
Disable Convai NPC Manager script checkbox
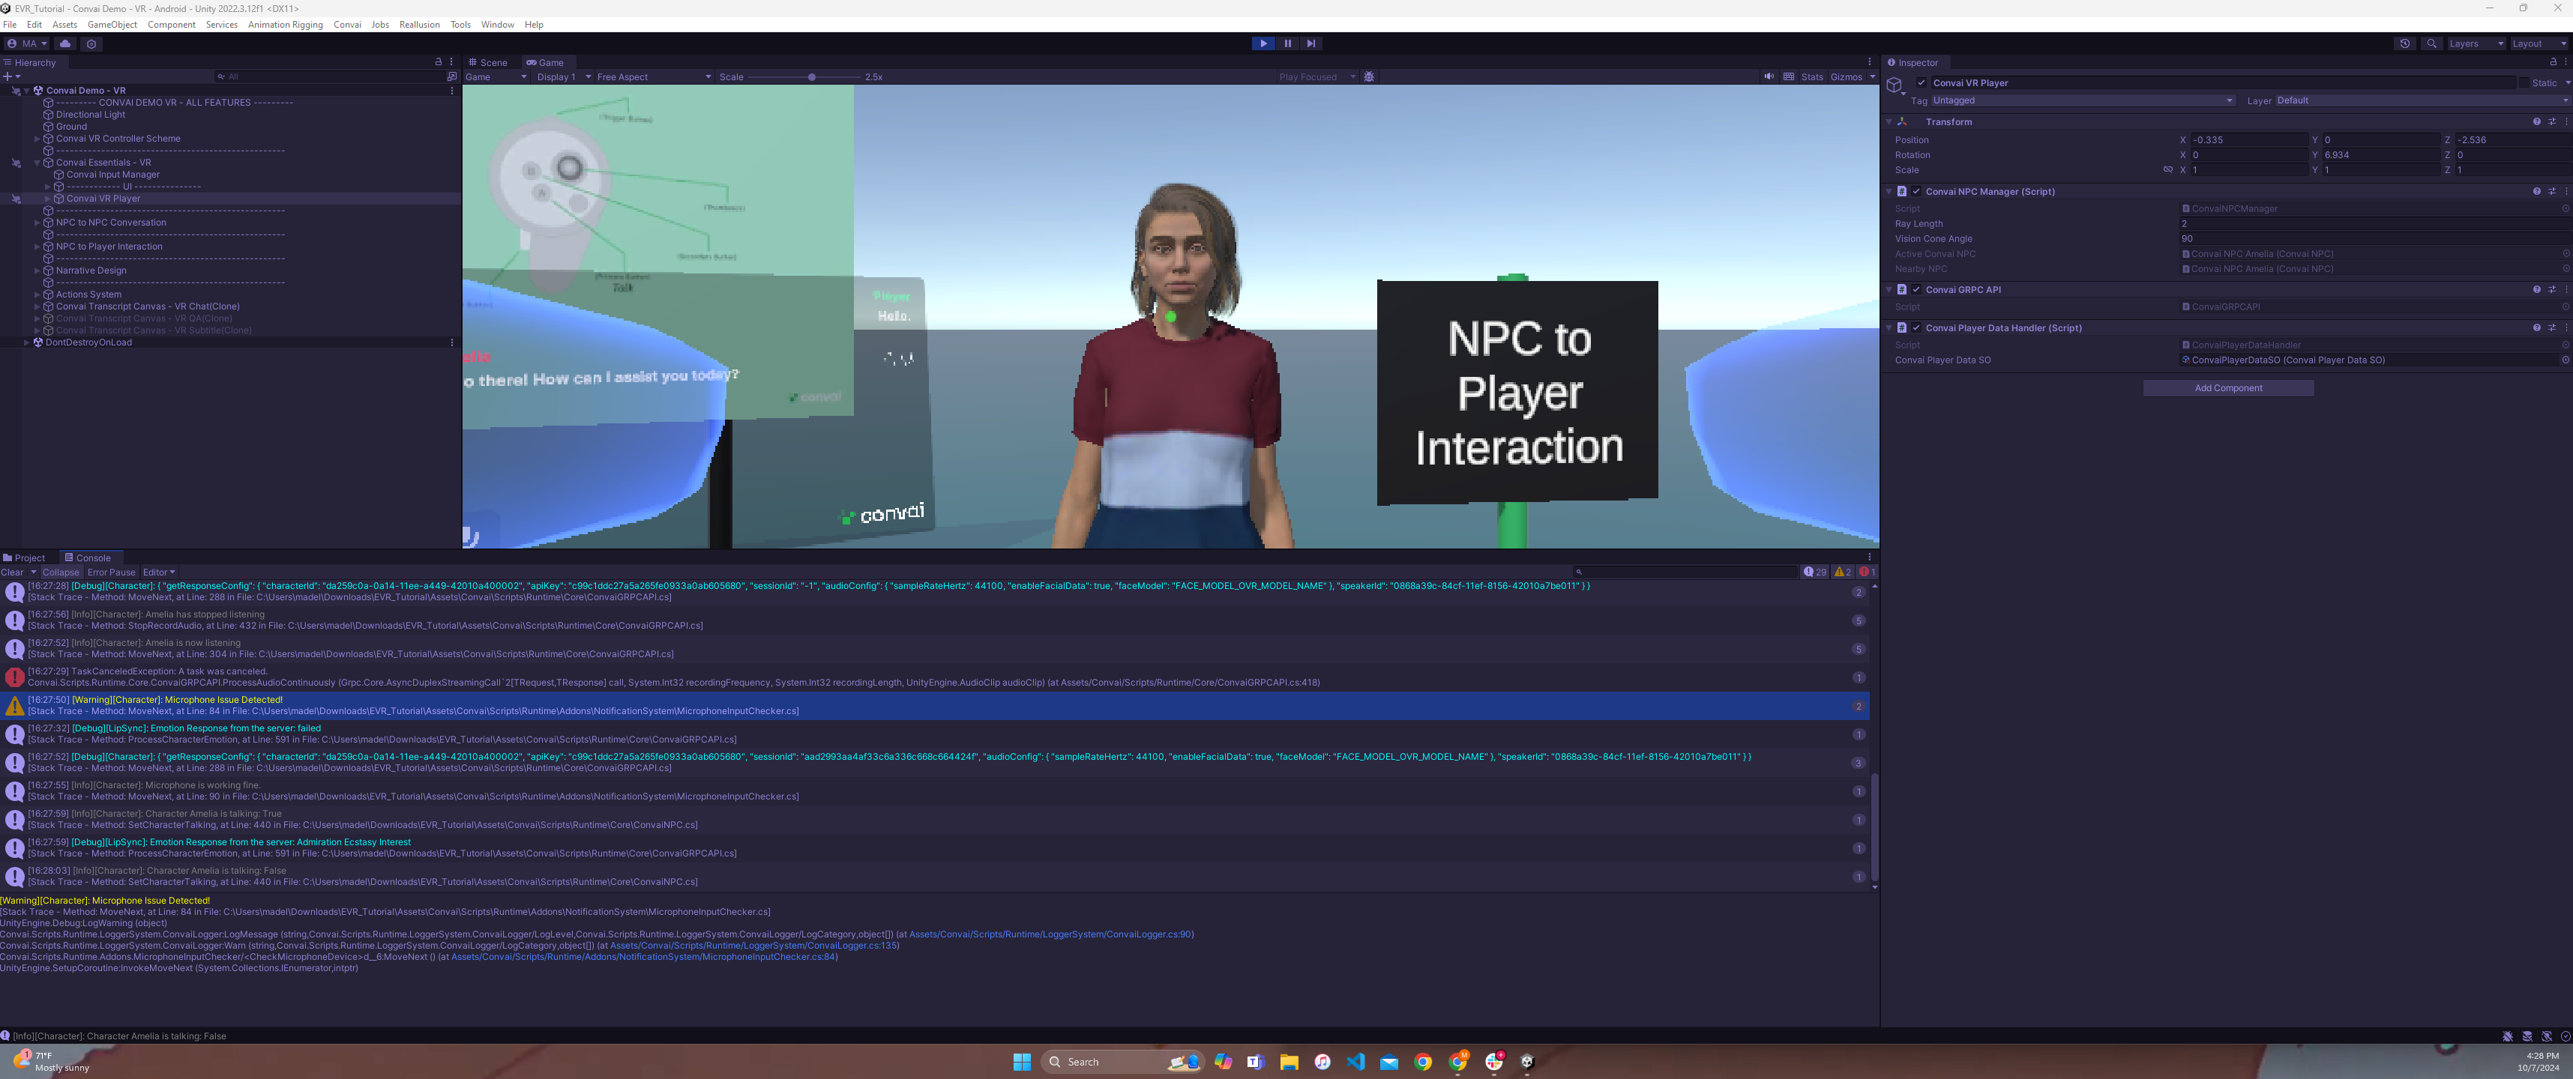click(x=1916, y=192)
